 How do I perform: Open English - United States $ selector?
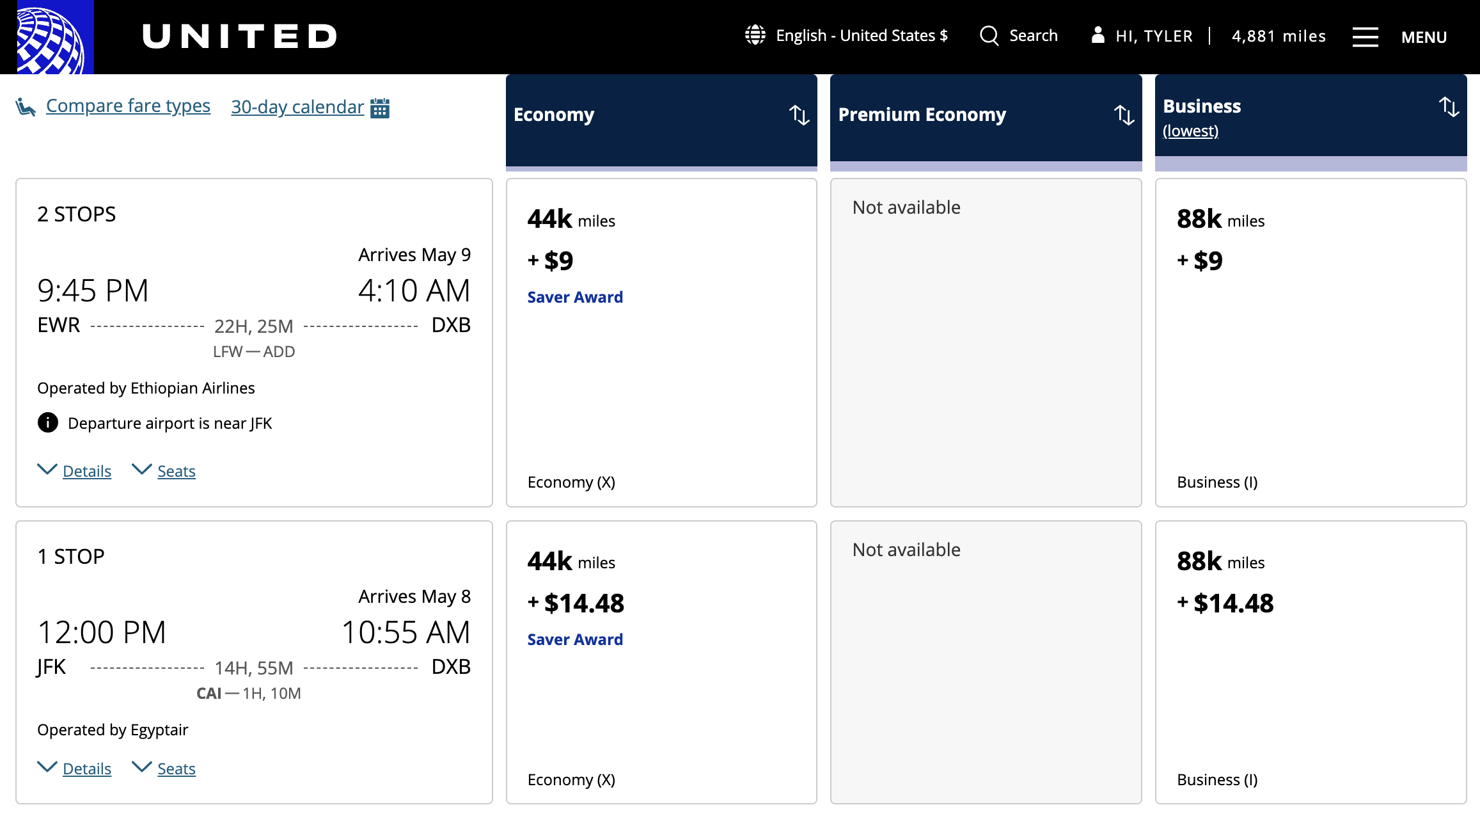pyautogui.click(x=862, y=36)
